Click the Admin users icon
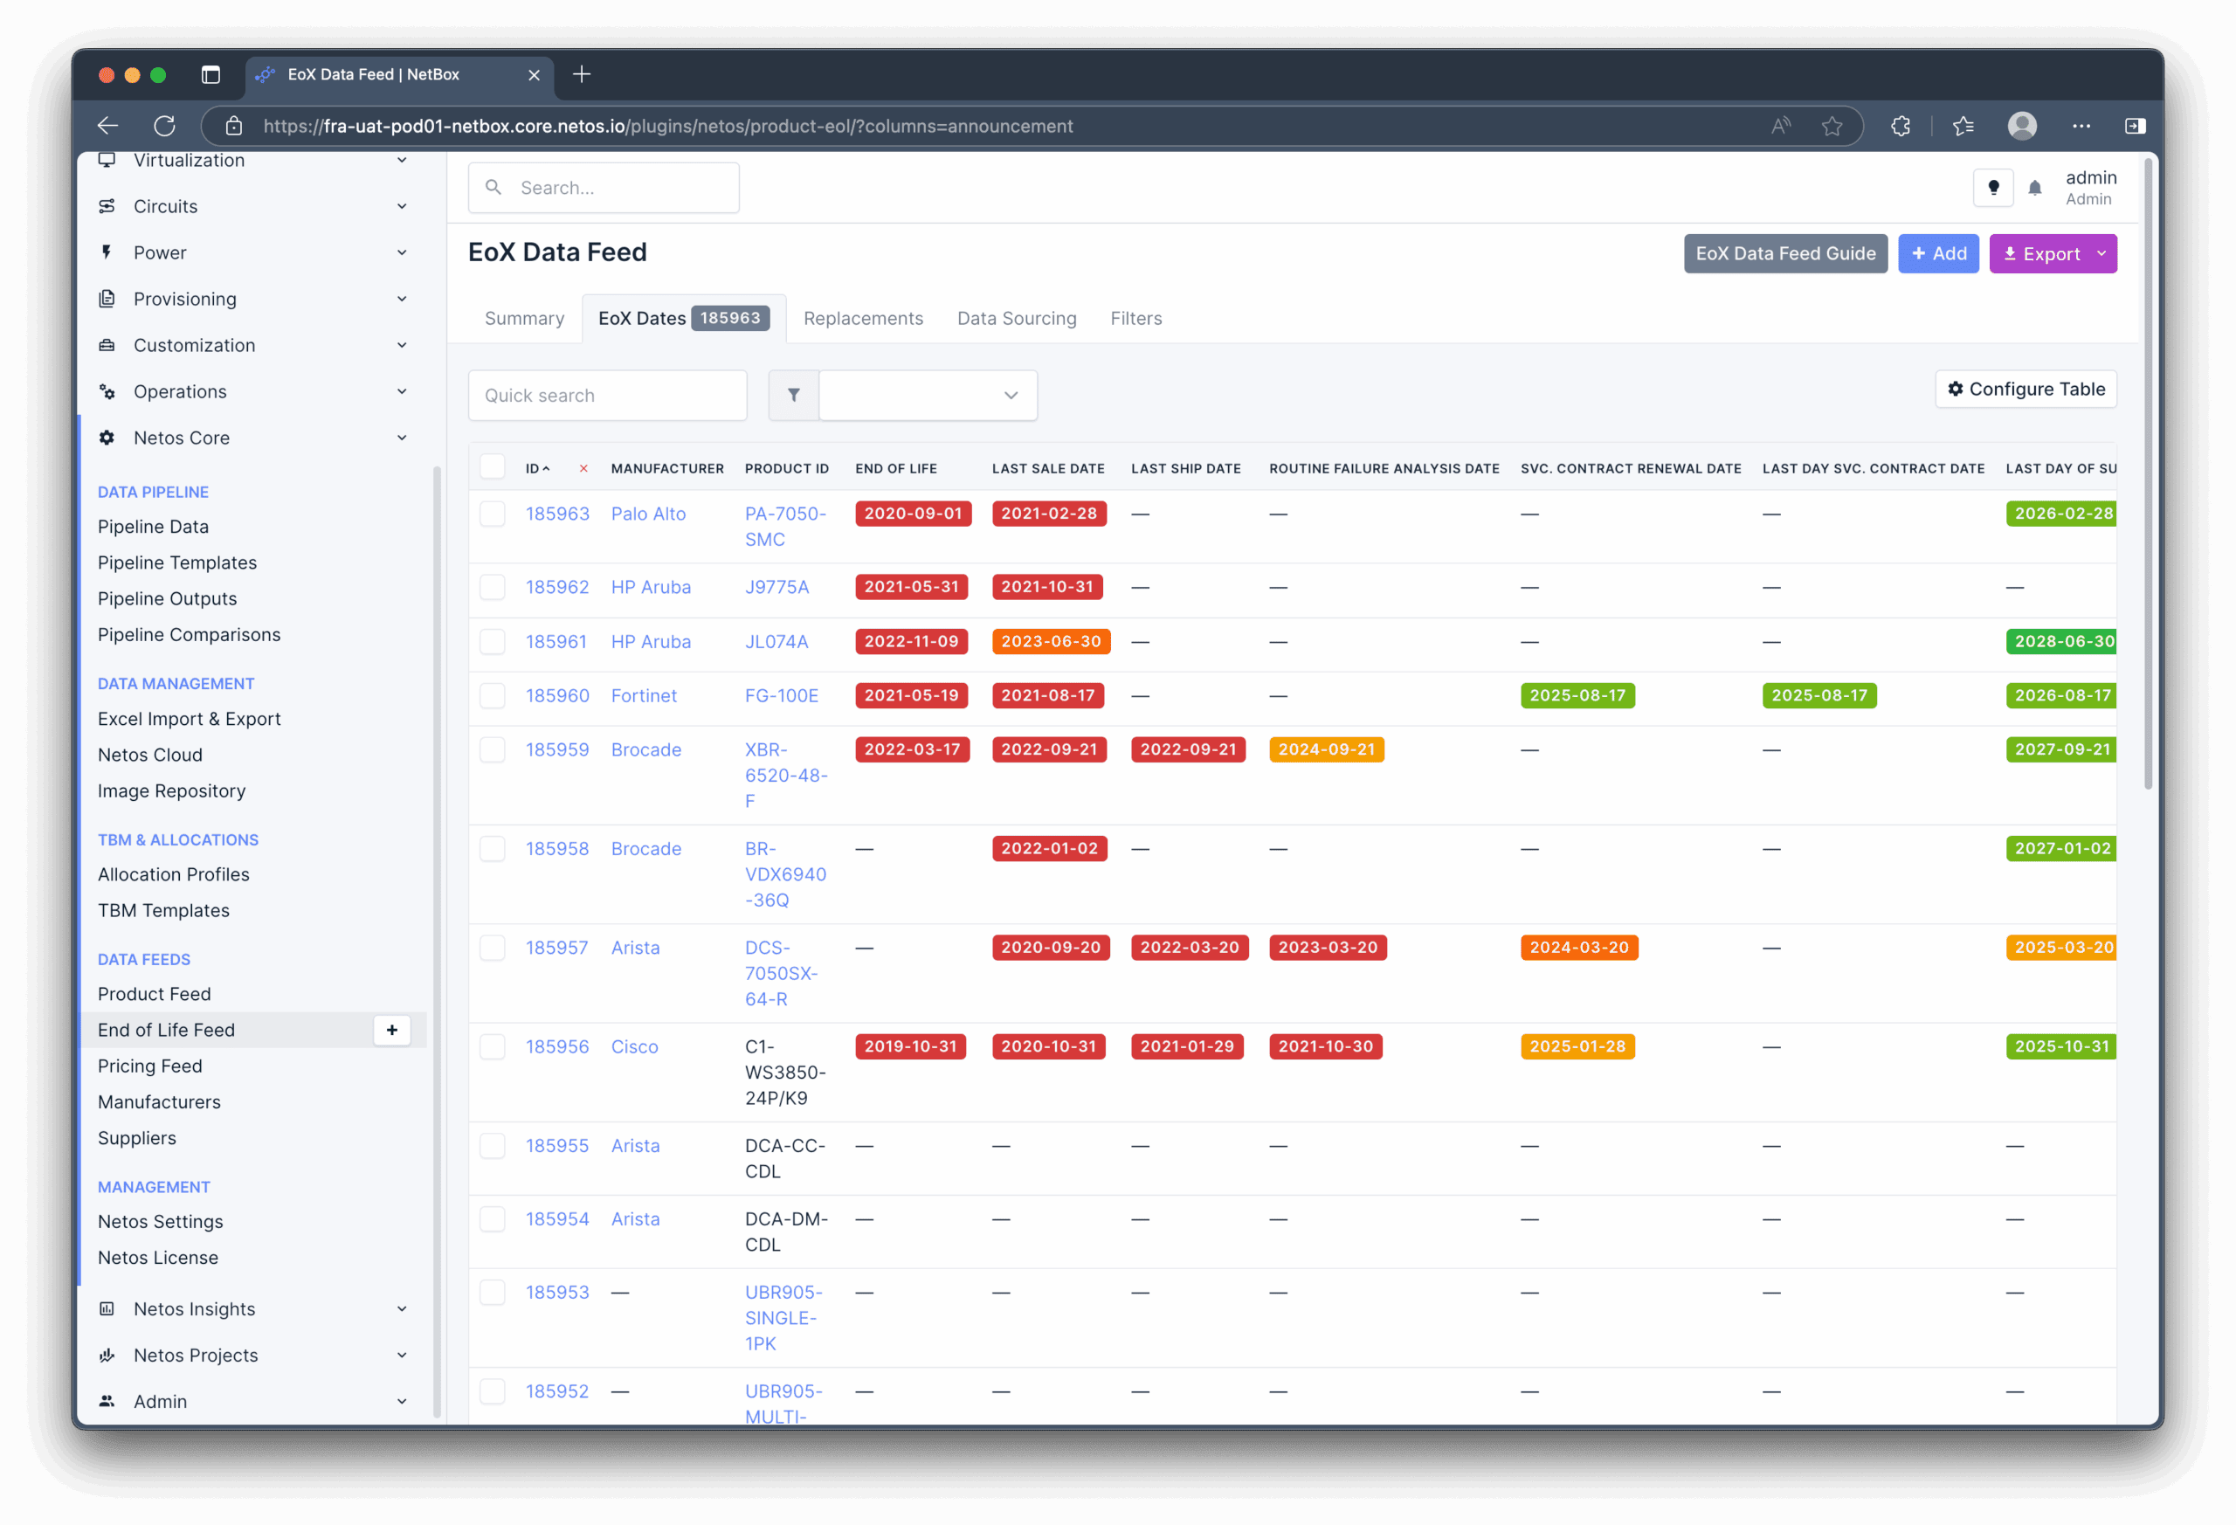This screenshot has height=1525, width=2236. click(107, 1401)
